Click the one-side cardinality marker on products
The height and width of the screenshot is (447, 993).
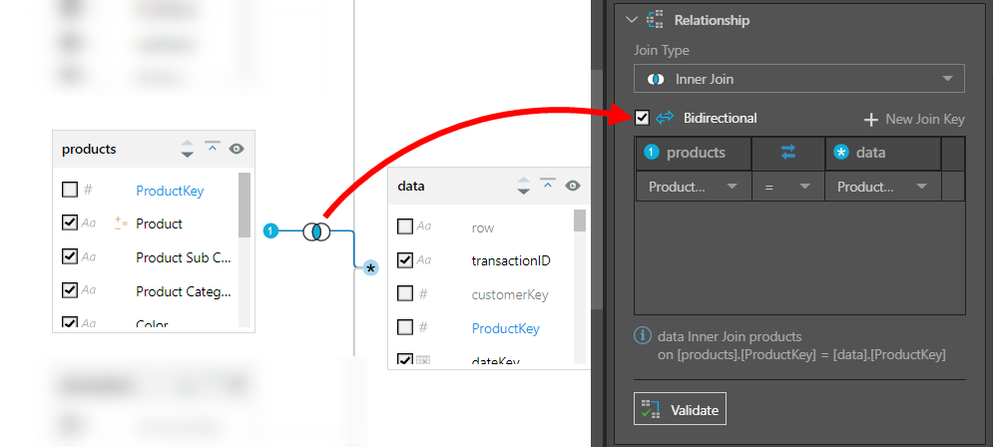coord(269,231)
